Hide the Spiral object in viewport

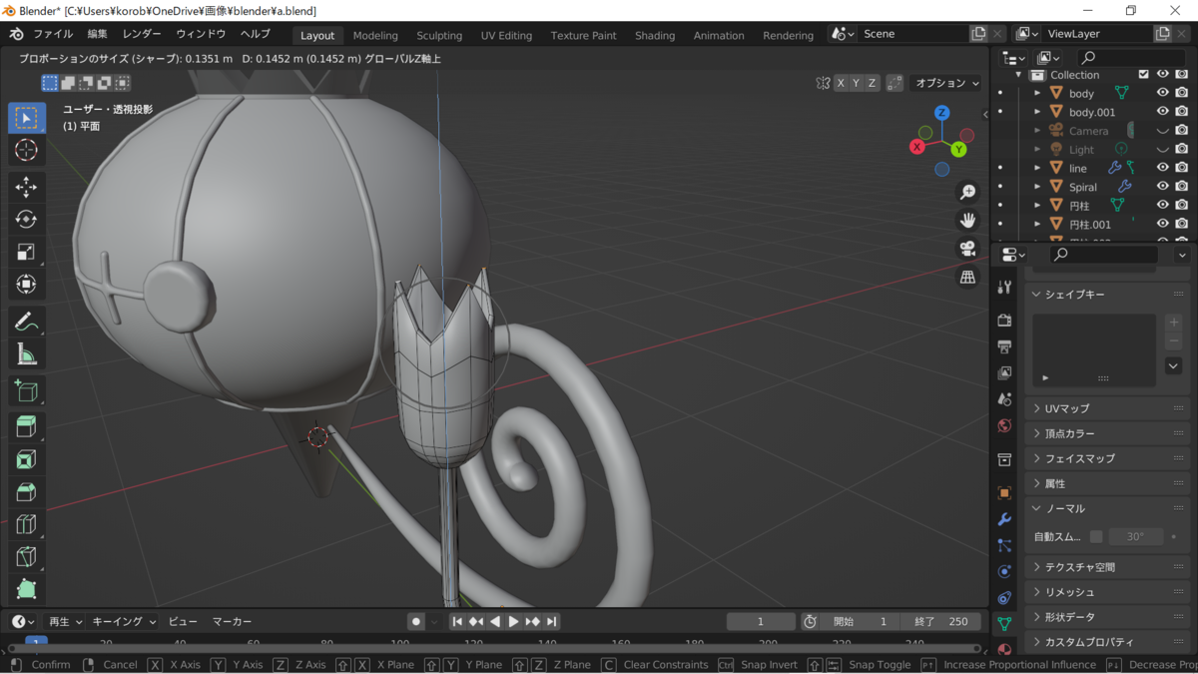coord(1162,187)
